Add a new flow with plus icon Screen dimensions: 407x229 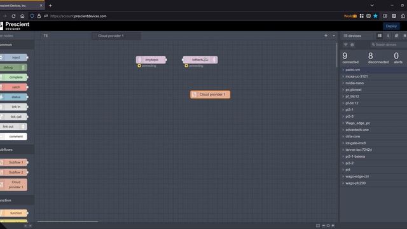click(326, 36)
